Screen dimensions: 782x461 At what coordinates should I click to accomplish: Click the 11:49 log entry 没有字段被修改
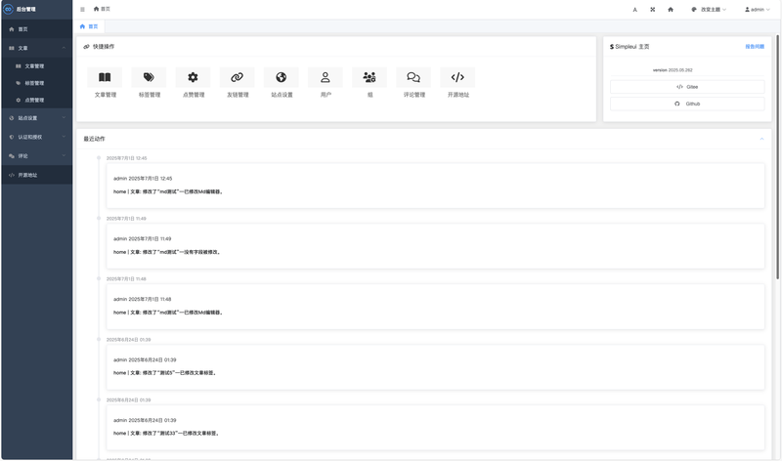click(x=435, y=246)
